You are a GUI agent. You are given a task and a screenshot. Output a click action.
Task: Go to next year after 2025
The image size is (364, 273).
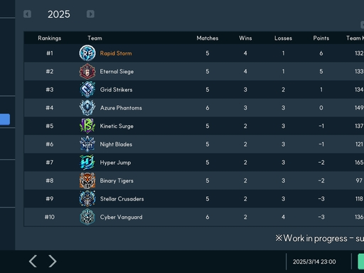pos(90,14)
